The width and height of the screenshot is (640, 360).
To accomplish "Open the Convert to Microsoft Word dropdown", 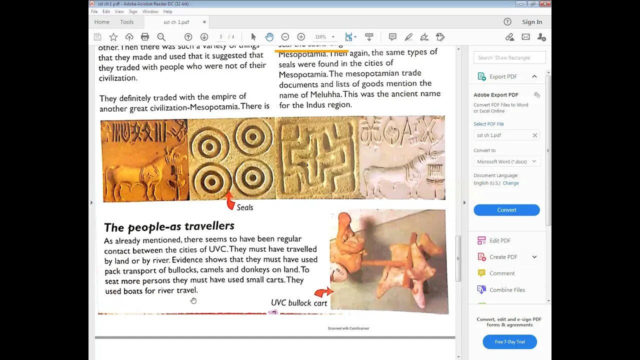I will click(x=506, y=161).
